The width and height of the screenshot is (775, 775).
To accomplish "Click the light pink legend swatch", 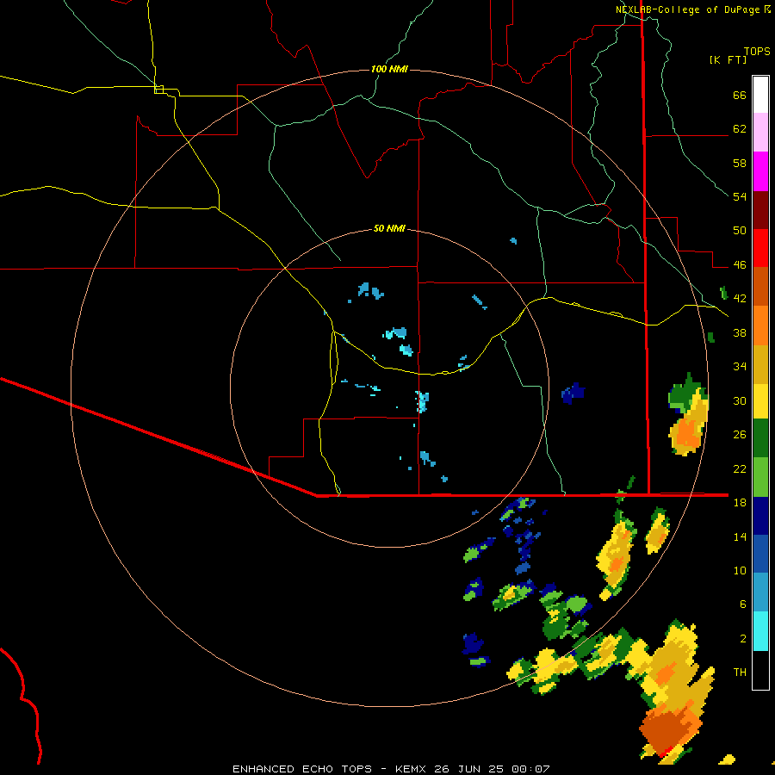I will 760,132.
